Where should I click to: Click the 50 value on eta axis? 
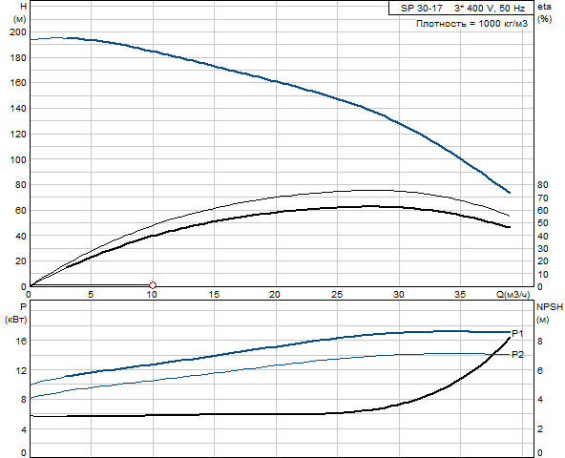point(543,223)
